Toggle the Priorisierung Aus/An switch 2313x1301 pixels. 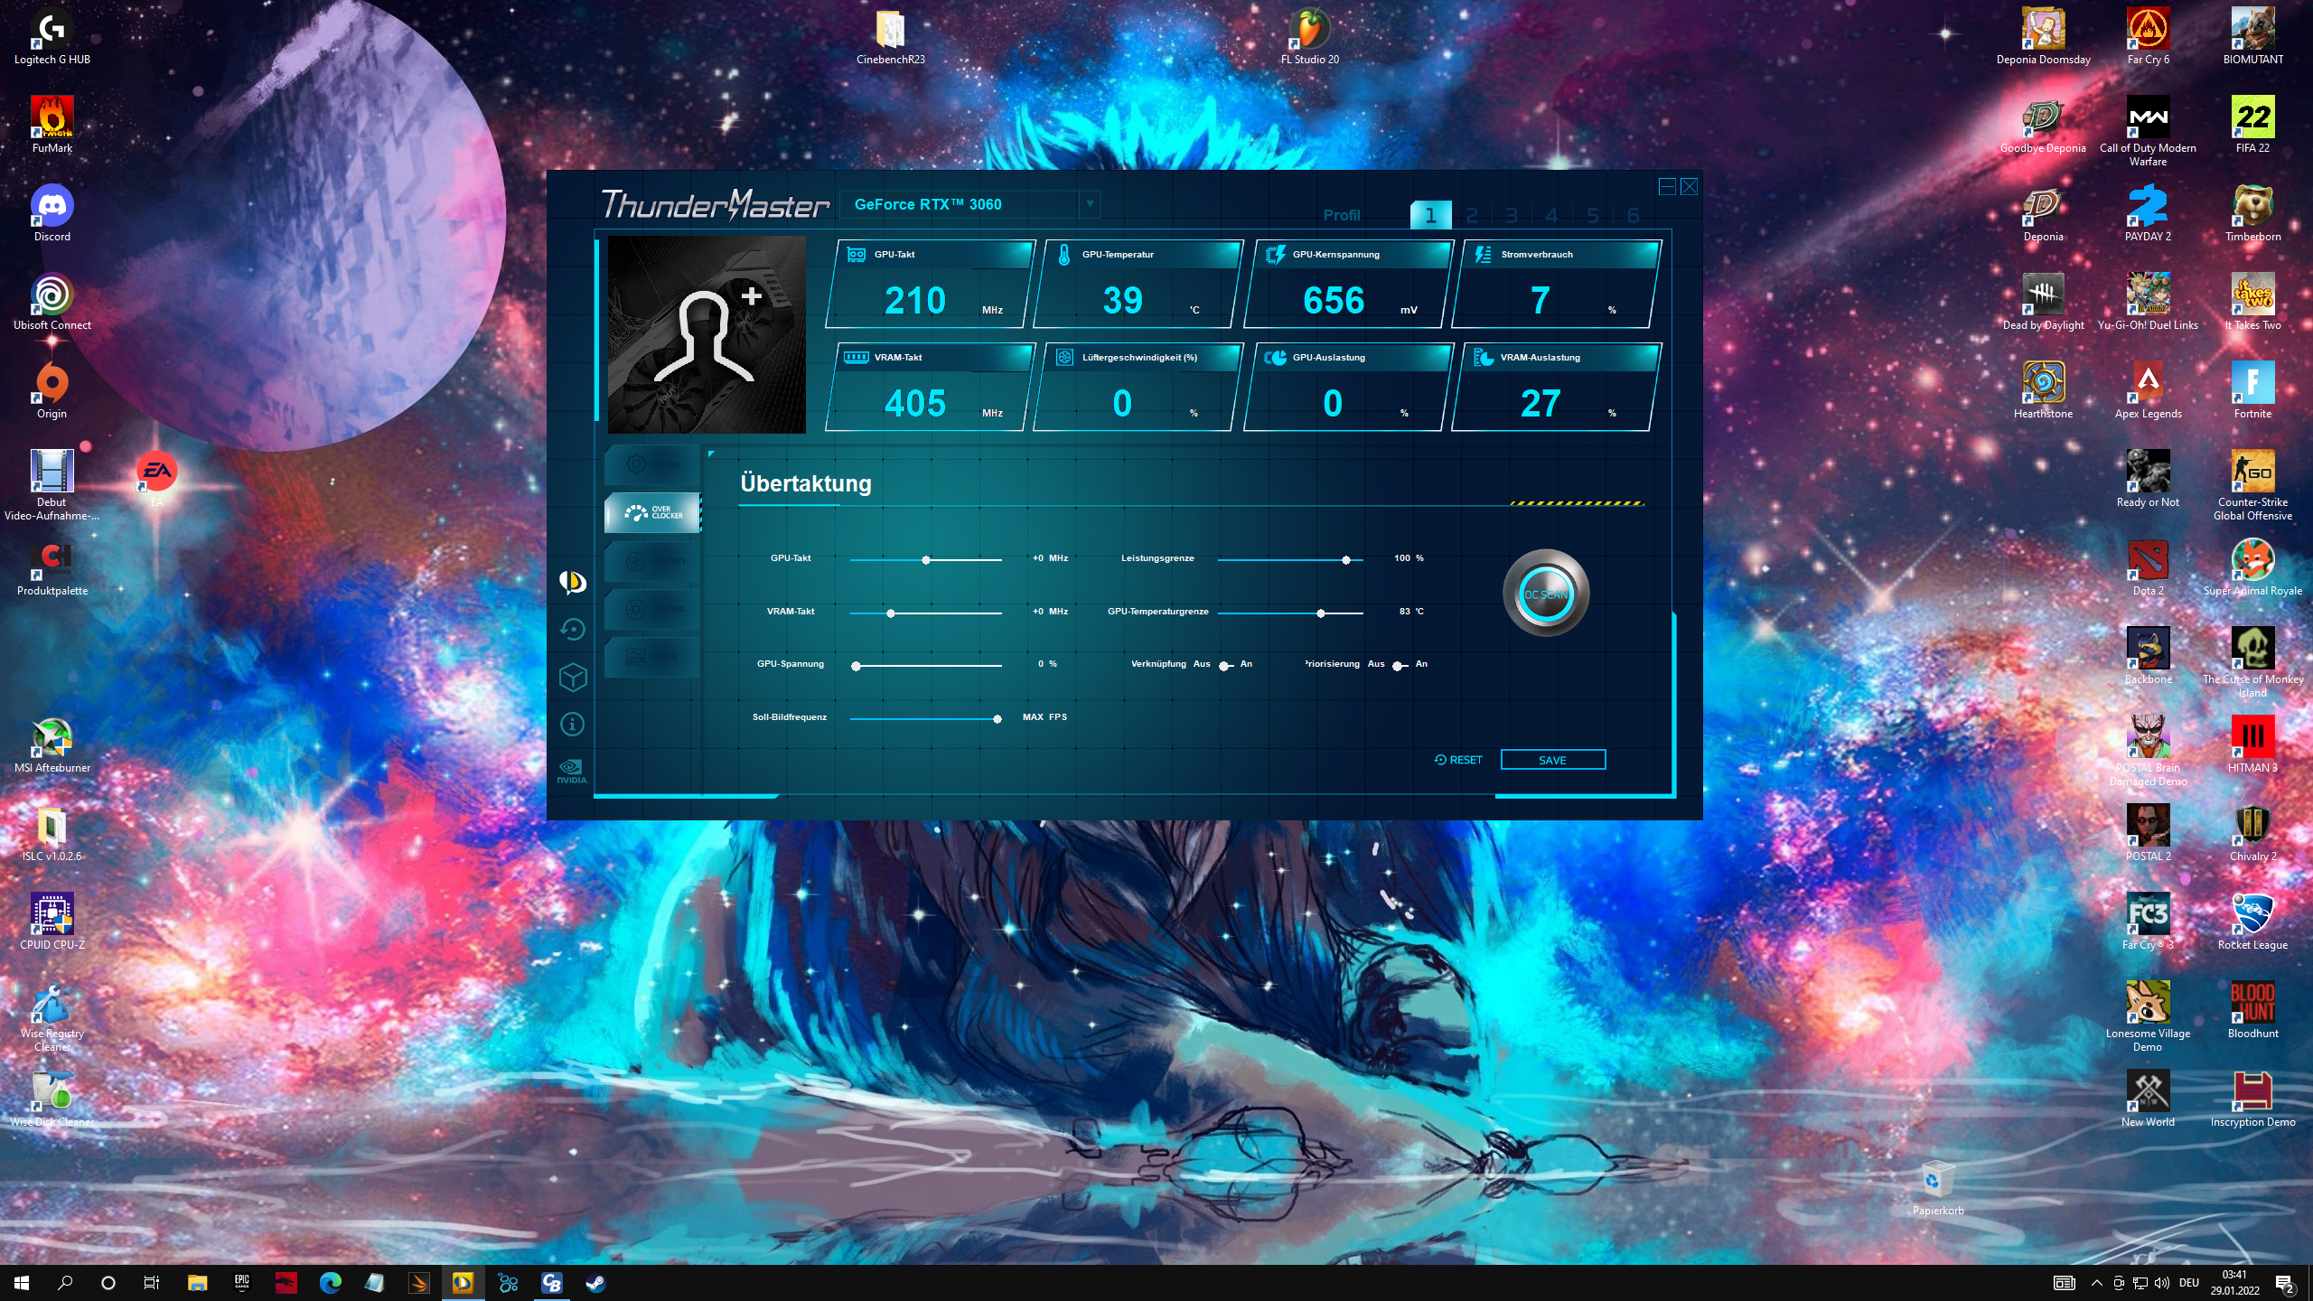point(1400,666)
